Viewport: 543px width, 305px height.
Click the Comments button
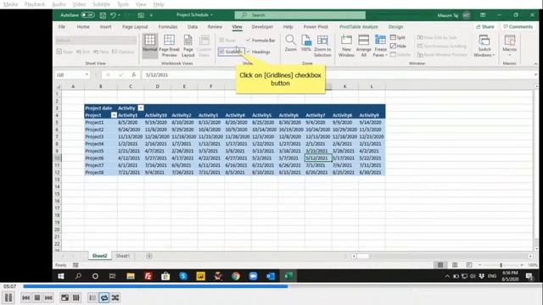(518, 26)
